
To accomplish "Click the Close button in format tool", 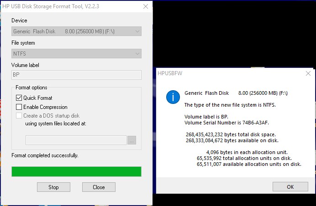I will pos(99,187).
